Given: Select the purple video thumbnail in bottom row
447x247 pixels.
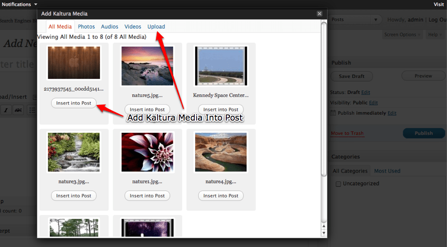Looking at the screenshot, I should pos(147,228).
